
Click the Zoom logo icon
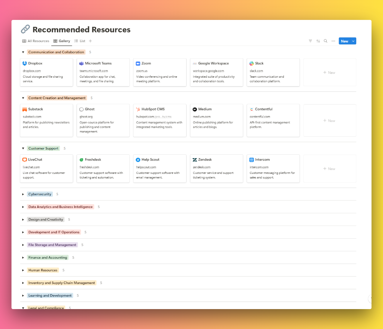click(138, 63)
